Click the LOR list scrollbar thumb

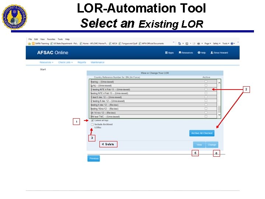(x=219, y=109)
